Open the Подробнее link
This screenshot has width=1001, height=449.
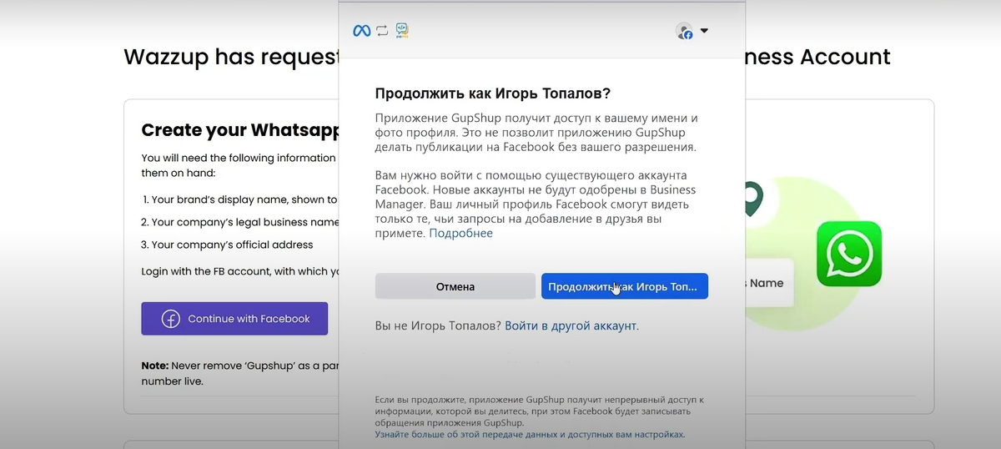[460, 233]
